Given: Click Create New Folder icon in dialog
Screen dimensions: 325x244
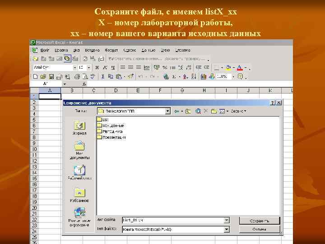Looking at the screenshot, I should click(214, 111).
